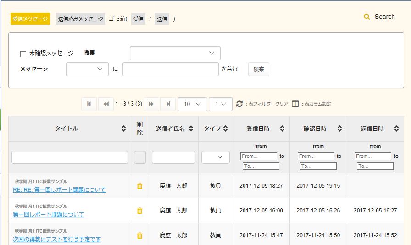The height and width of the screenshot is (245, 411).
Task: Toggle the 未確認メッセージ checkbox
Action: click(x=23, y=54)
